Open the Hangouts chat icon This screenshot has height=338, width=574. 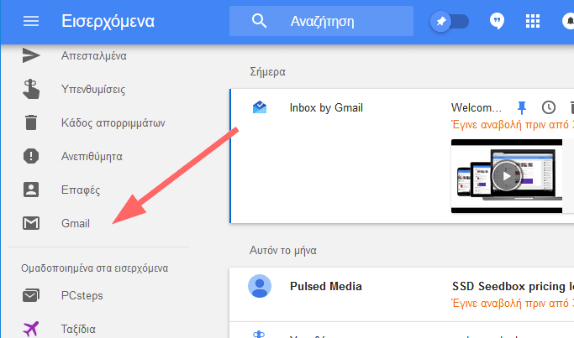click(x=497, y=21)
